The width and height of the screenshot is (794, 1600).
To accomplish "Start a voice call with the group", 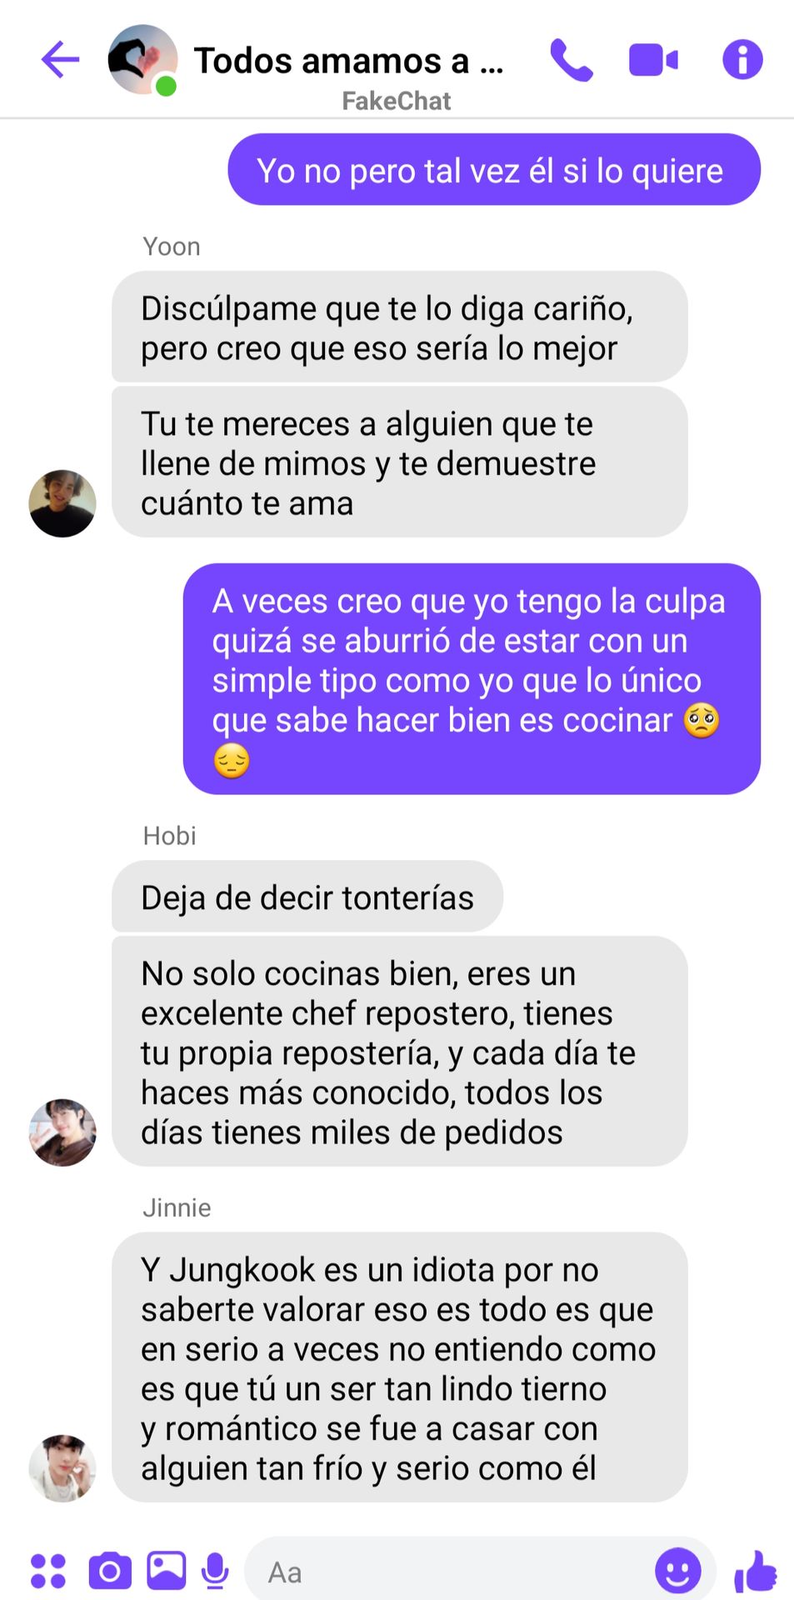I will (572, 60).
